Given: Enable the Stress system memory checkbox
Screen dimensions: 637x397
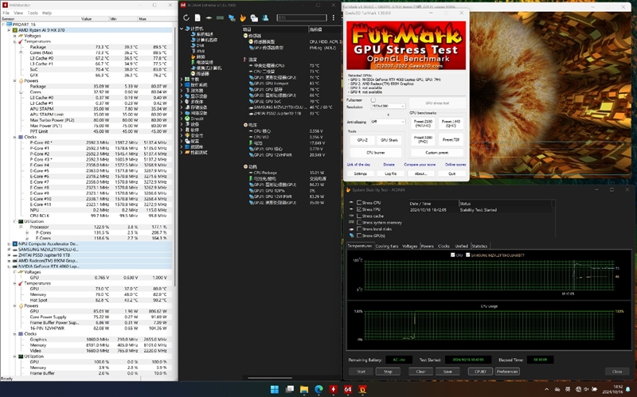Looking at the screenshot, I should coord(359,223).
